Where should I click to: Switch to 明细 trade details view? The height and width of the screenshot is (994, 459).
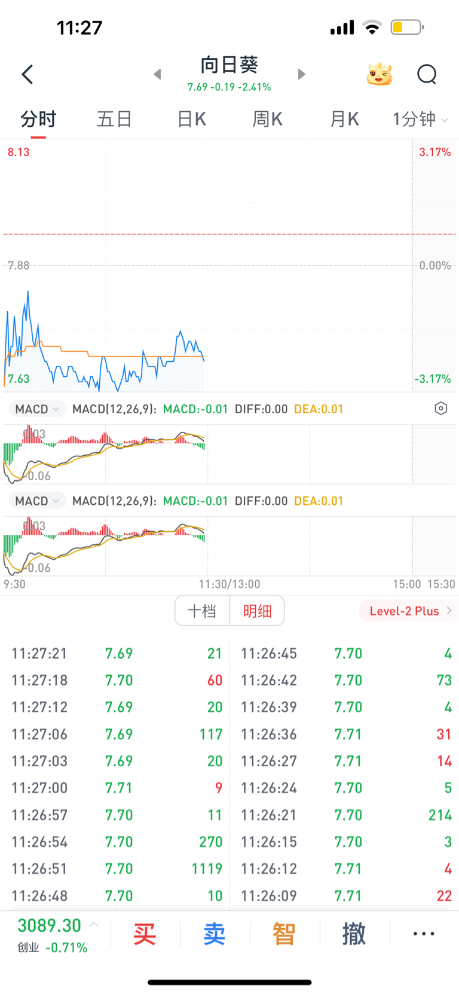257,611
